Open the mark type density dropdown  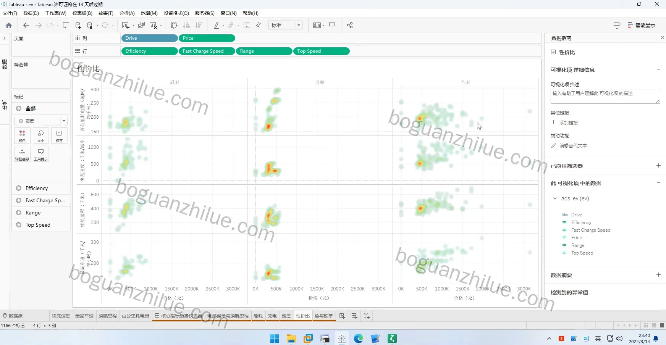[x=41, y=121]
